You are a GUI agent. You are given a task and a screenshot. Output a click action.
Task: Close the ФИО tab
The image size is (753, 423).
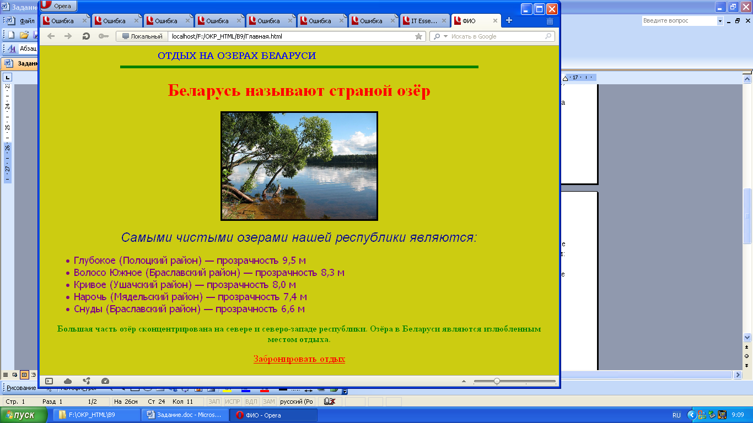point(494,21)
